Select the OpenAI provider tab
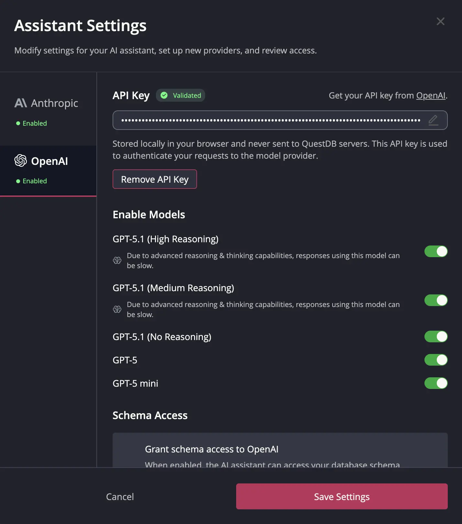This screenshot has width=462, height=524. click(x=48, y=168)
